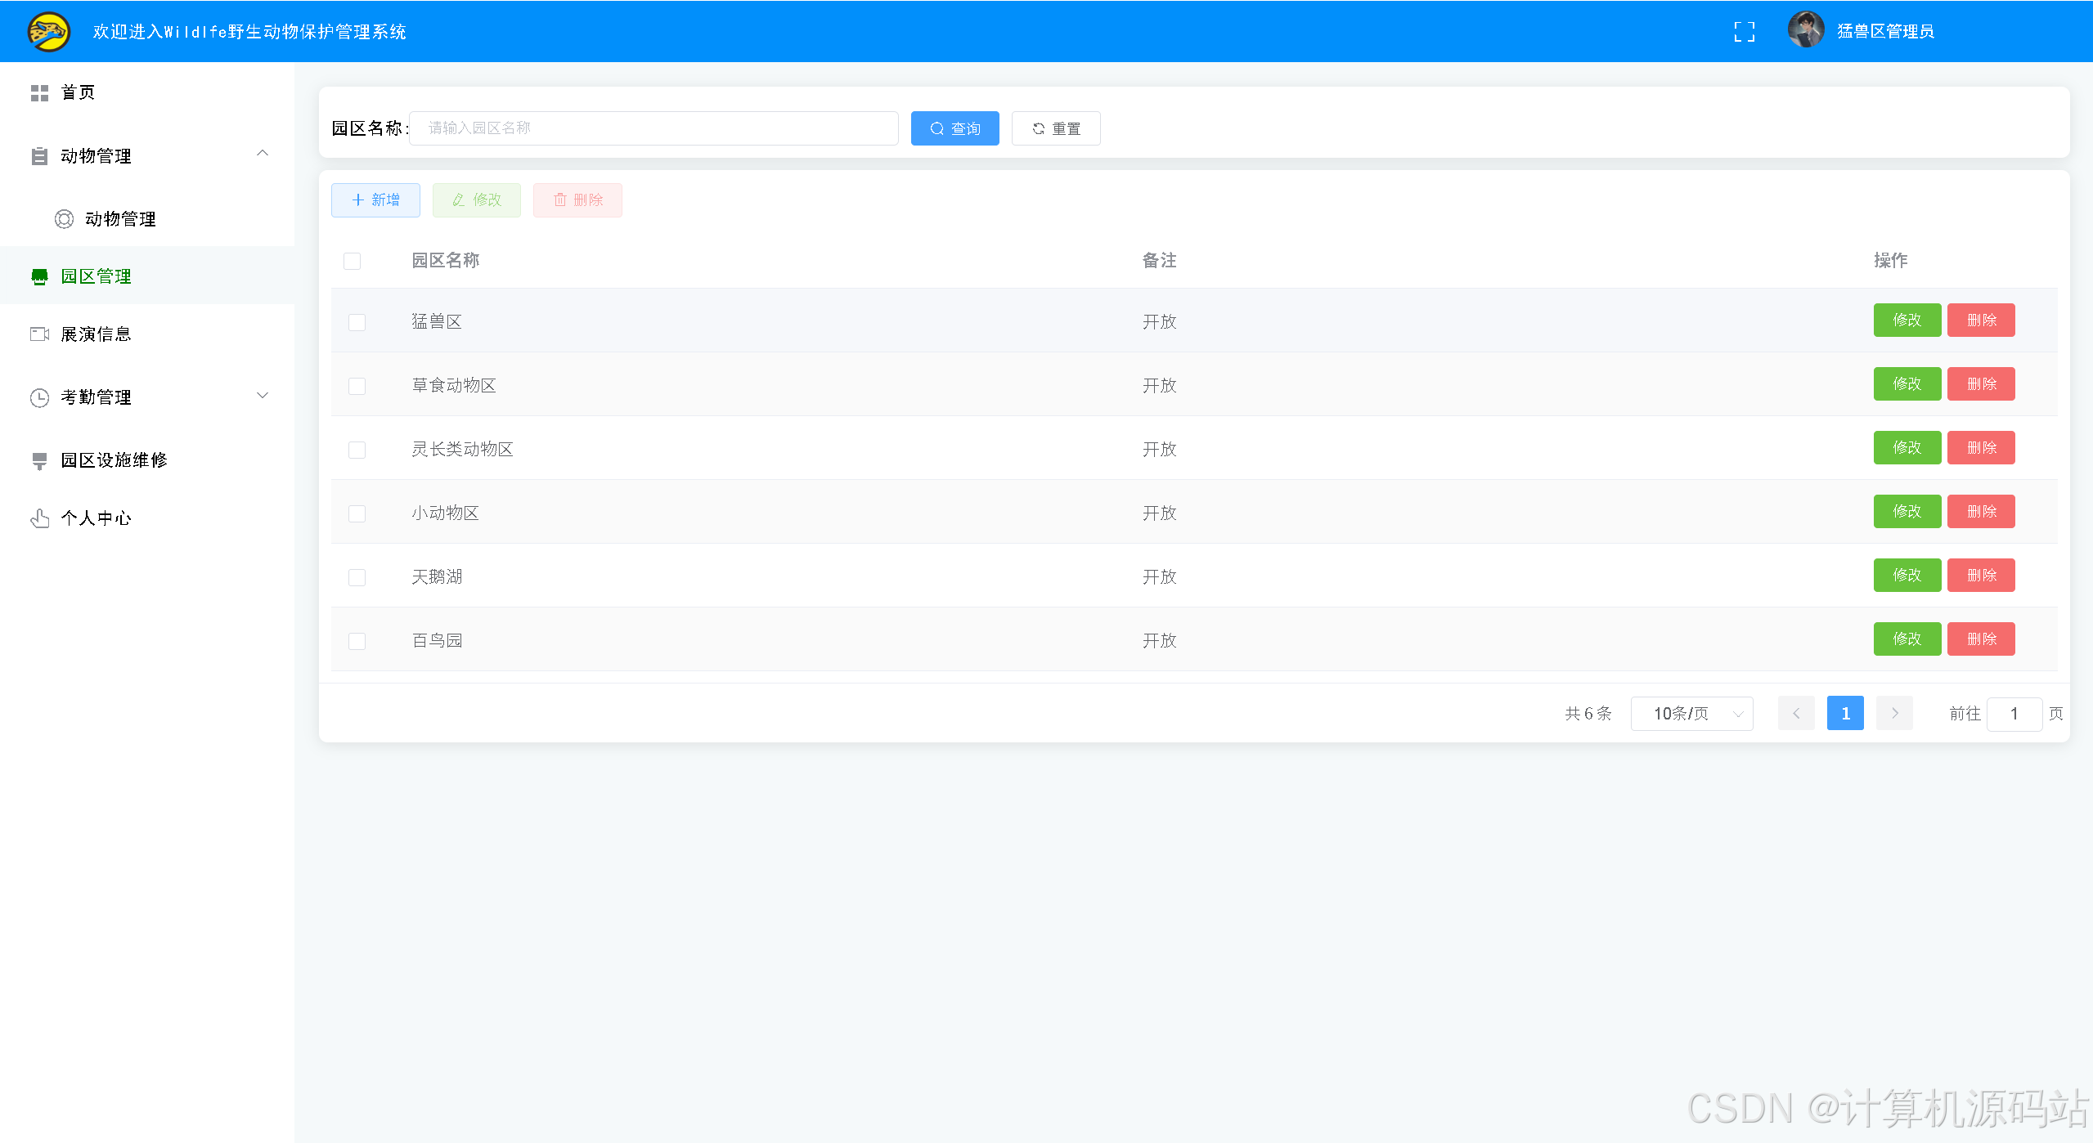Click the 动物管理 submenu circle icon
2093x1143 pixels.
[x=64, y=219]
